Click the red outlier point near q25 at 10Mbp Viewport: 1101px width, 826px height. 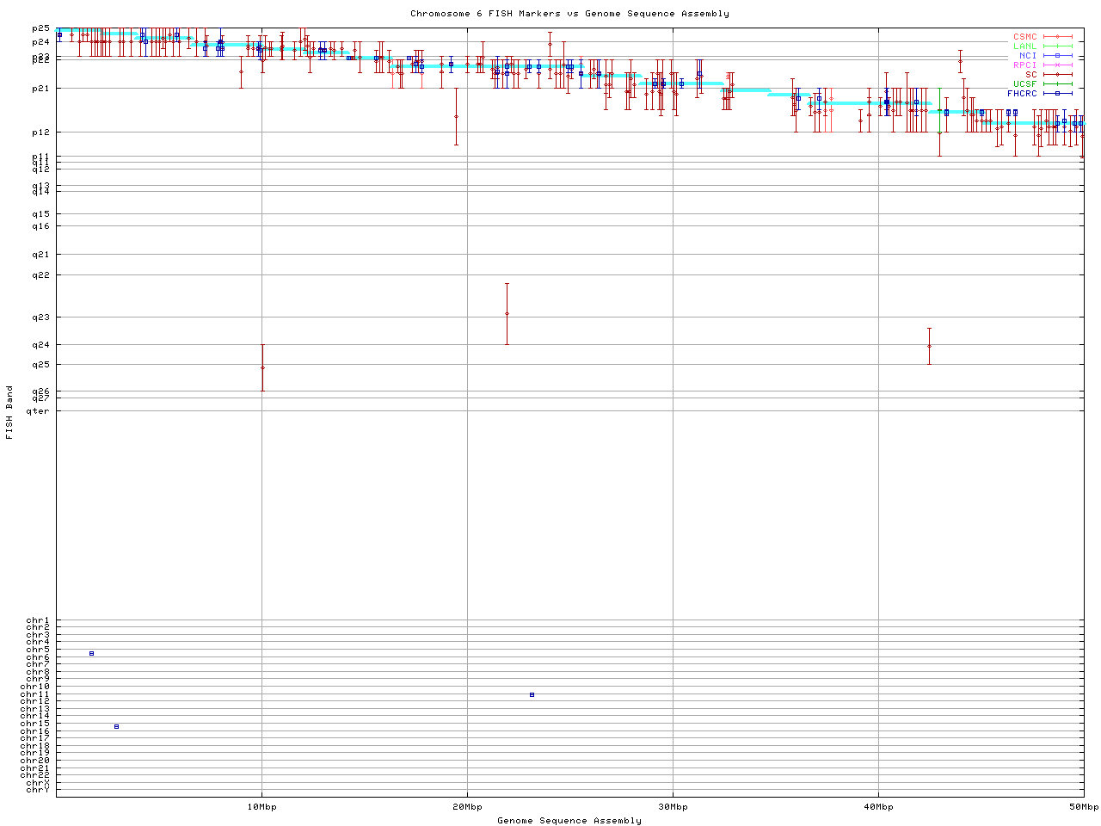(x=262, y=367)
